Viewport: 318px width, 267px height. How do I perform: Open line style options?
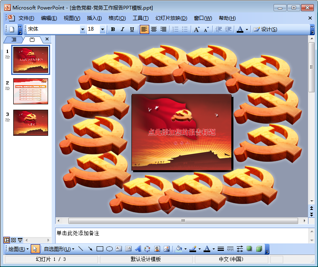click(221, 249)
